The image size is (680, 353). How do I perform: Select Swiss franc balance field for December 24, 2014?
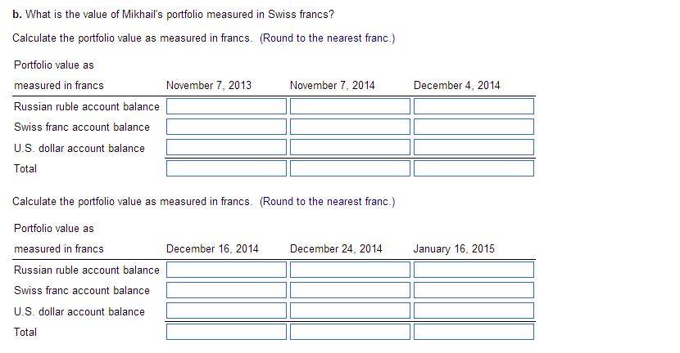coord(350,290)
